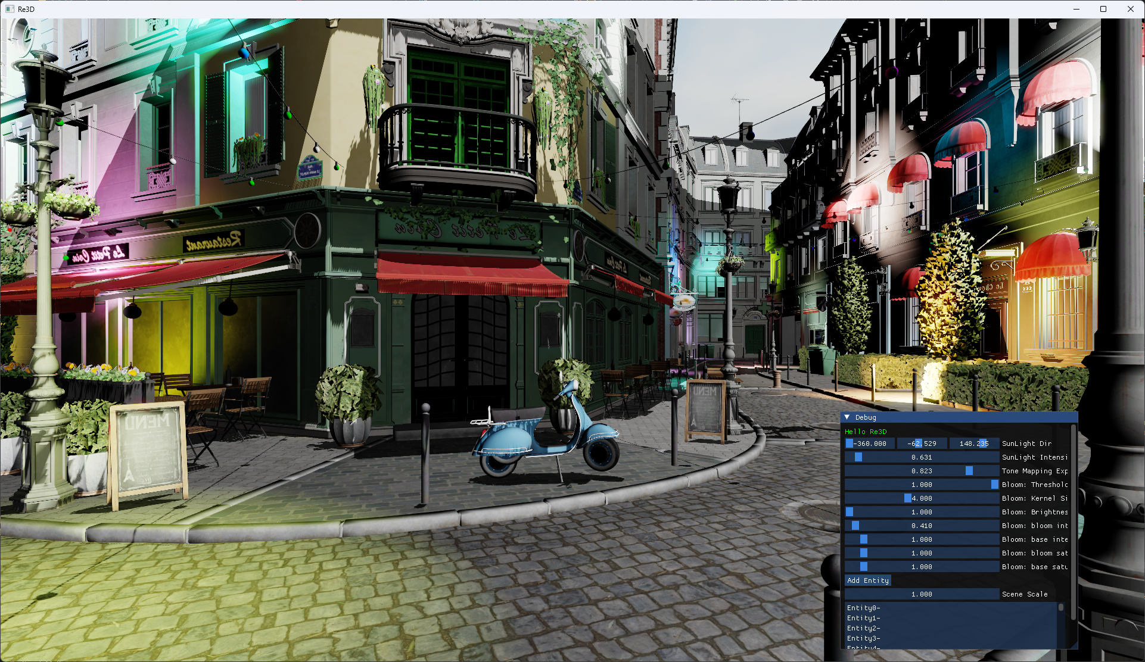Image resolution: width=1145 pixels, height=662 pixels.
Task: Click the Bloom Brightness slider
Action: 922,512
